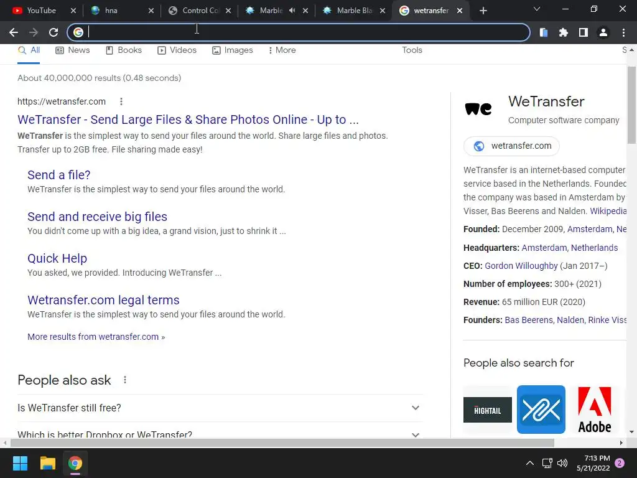Open the tab search dropdown arrow
Viewport: 637px width, 478px height.
tap(537, 9)
